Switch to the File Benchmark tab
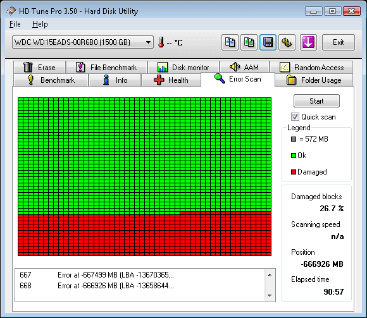This screenshot has width=367, height=318. click(x=107, y=68)
